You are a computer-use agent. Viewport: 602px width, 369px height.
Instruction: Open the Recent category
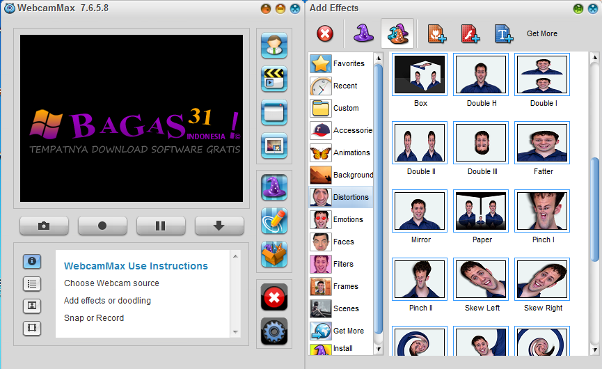tap(340, 86)
